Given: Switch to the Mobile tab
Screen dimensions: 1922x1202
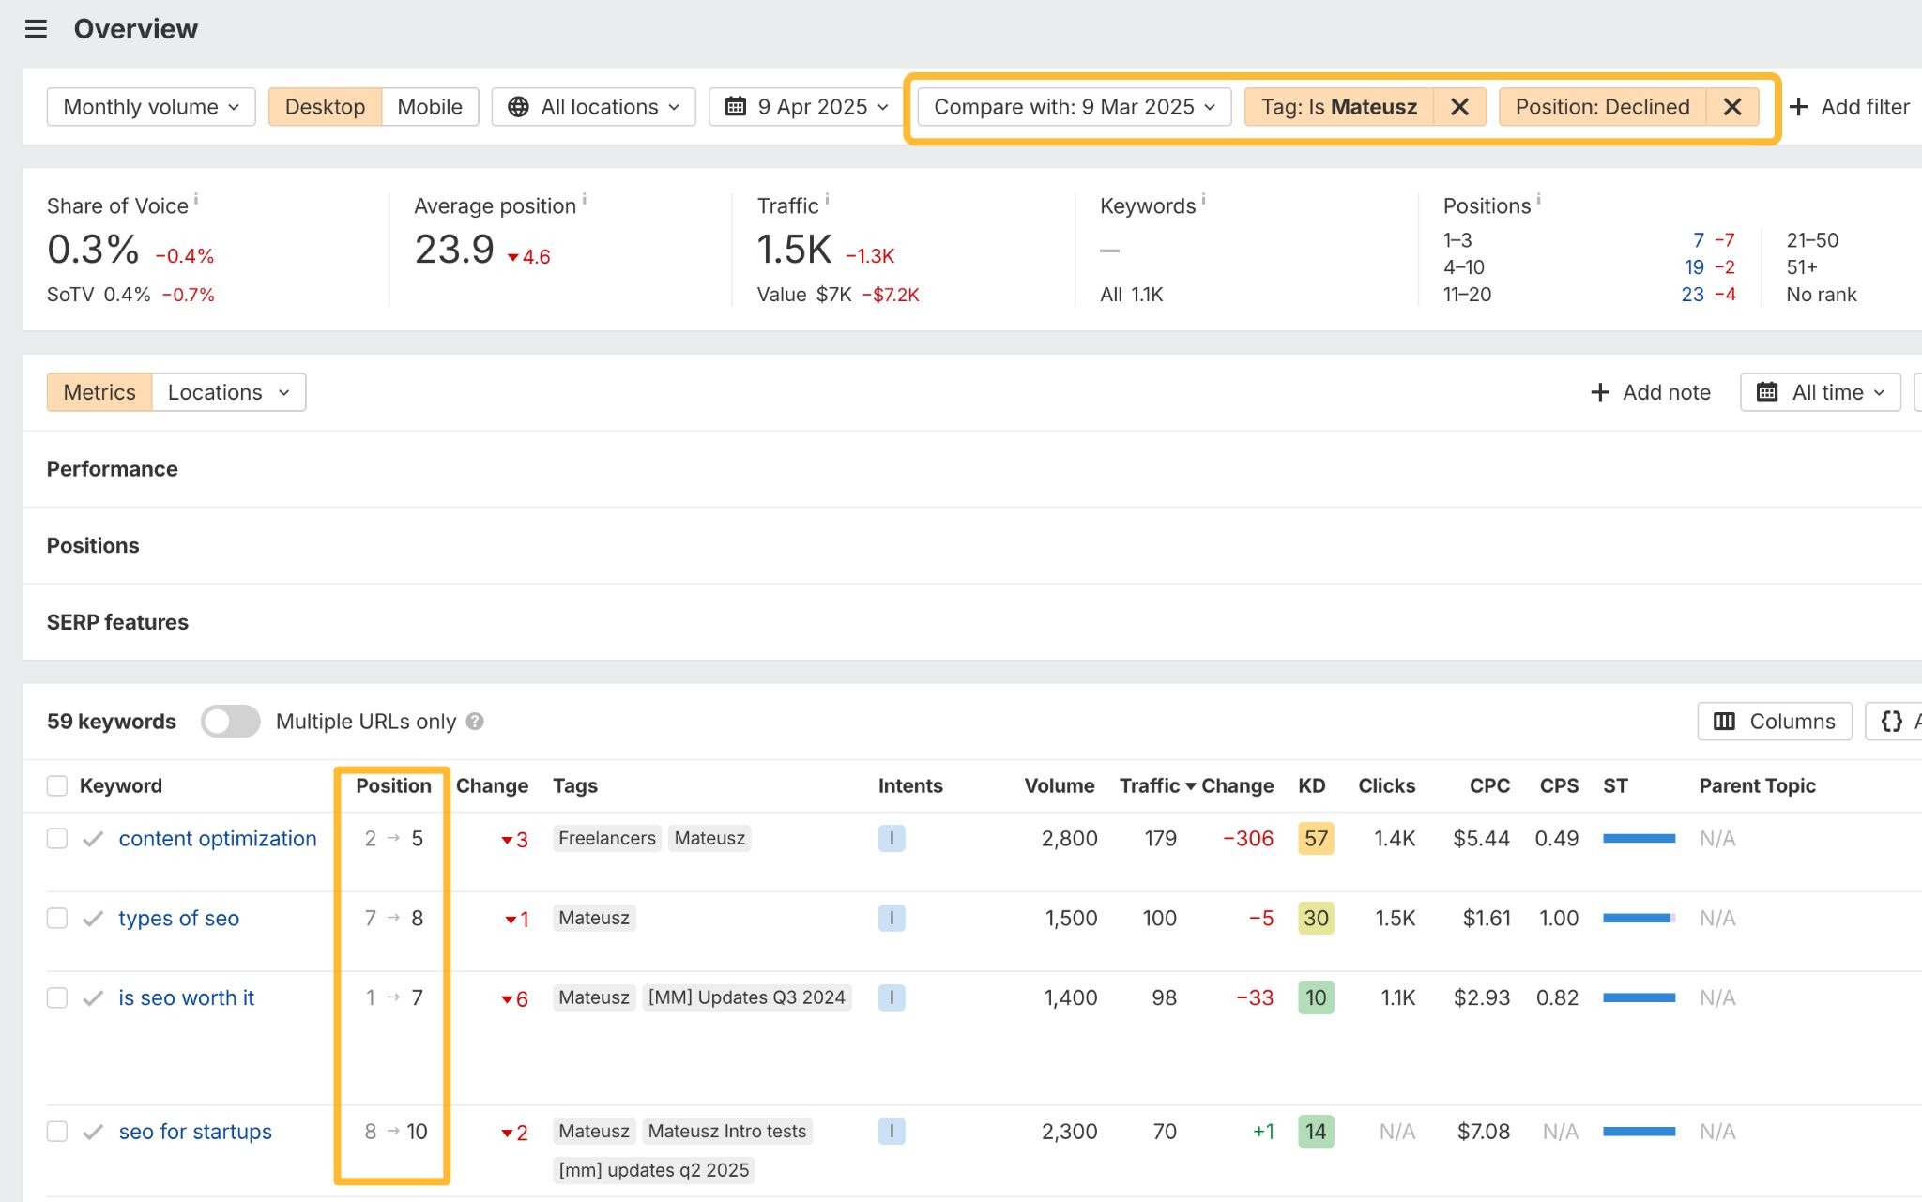Looking at the screenshot, I should (x=430, y=106).
